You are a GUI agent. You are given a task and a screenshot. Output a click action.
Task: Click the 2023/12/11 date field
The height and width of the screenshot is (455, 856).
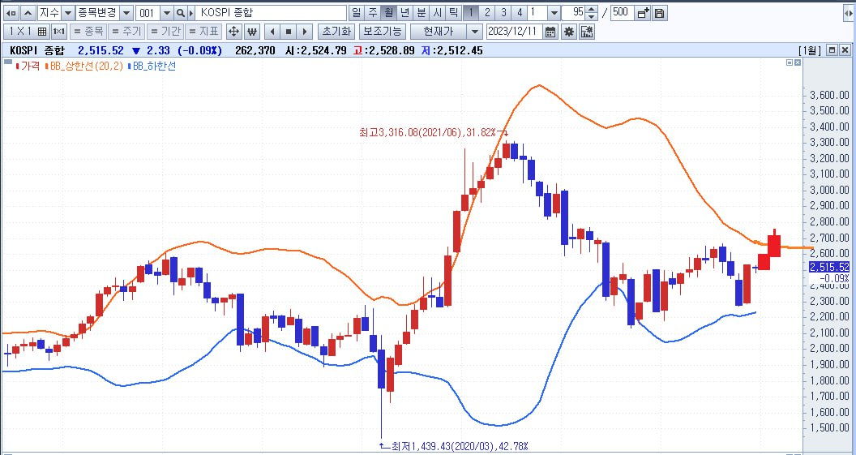coord(515,32)
